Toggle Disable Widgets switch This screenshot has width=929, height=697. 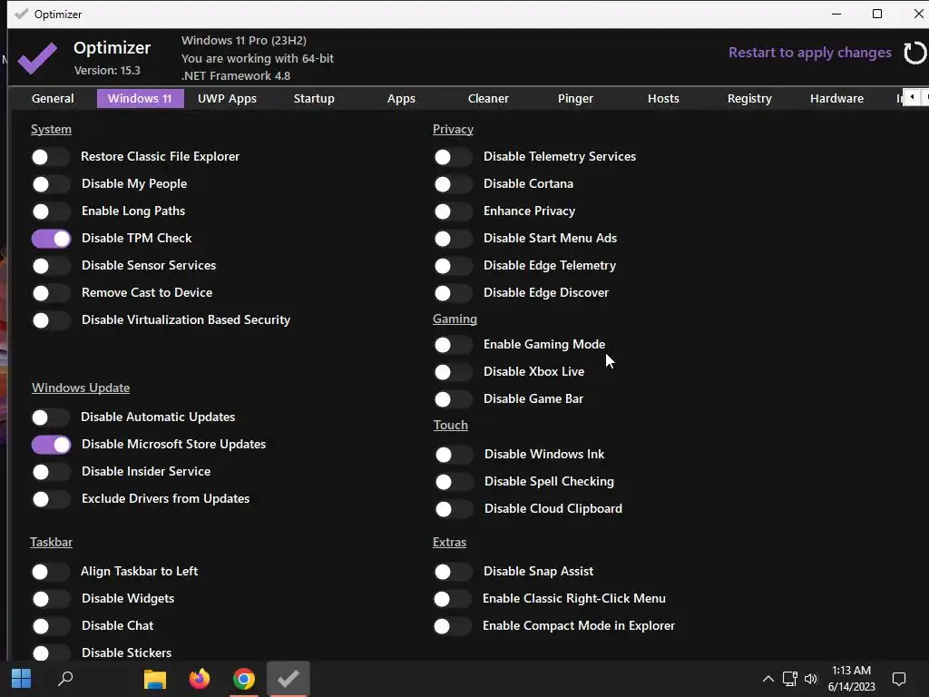51,599
